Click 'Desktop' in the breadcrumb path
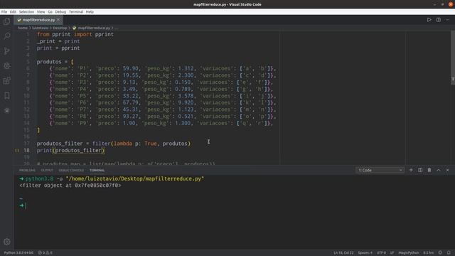The height and width of the screenshot is (256, 455). 60,28
